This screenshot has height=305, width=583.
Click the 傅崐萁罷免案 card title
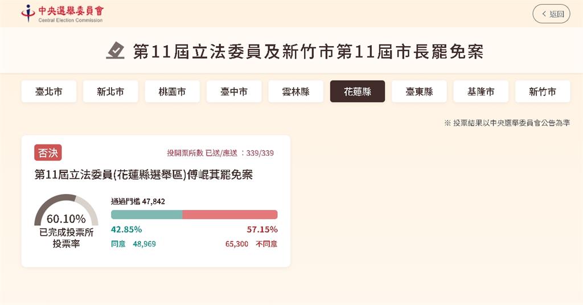pos(143,175)
